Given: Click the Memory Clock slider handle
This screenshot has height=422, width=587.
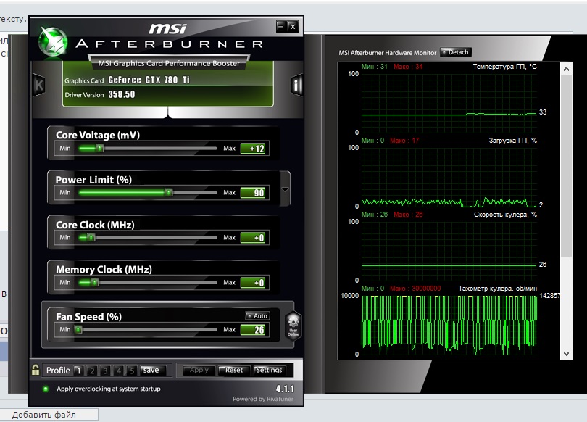Looking at the screenshot, I should click(95, 282).
